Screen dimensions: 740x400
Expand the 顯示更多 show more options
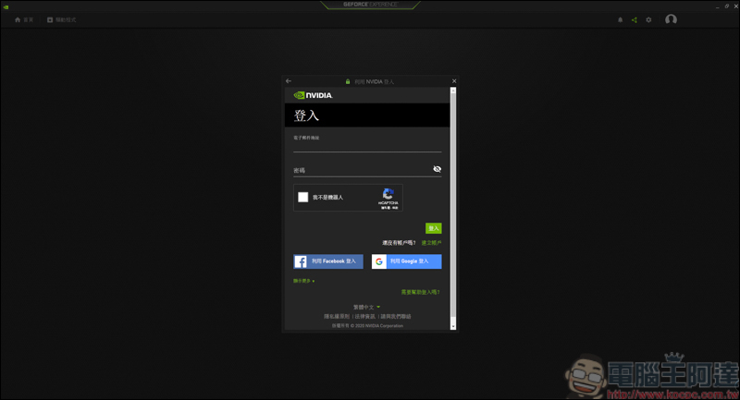pos(304,281)
